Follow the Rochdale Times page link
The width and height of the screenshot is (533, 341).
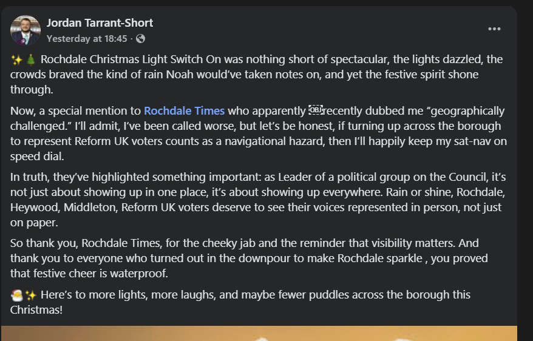(184, 111)
